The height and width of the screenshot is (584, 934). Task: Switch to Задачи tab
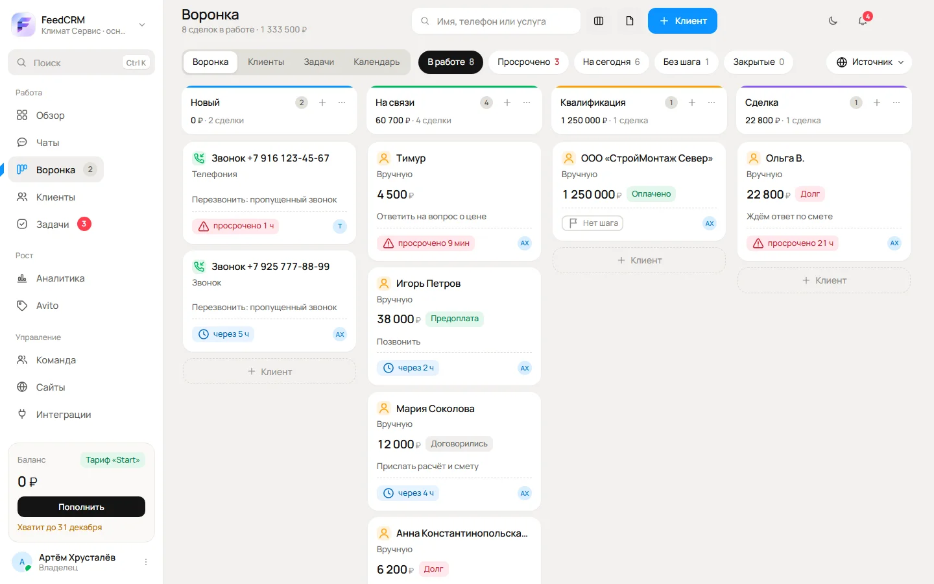click(319, 62)
